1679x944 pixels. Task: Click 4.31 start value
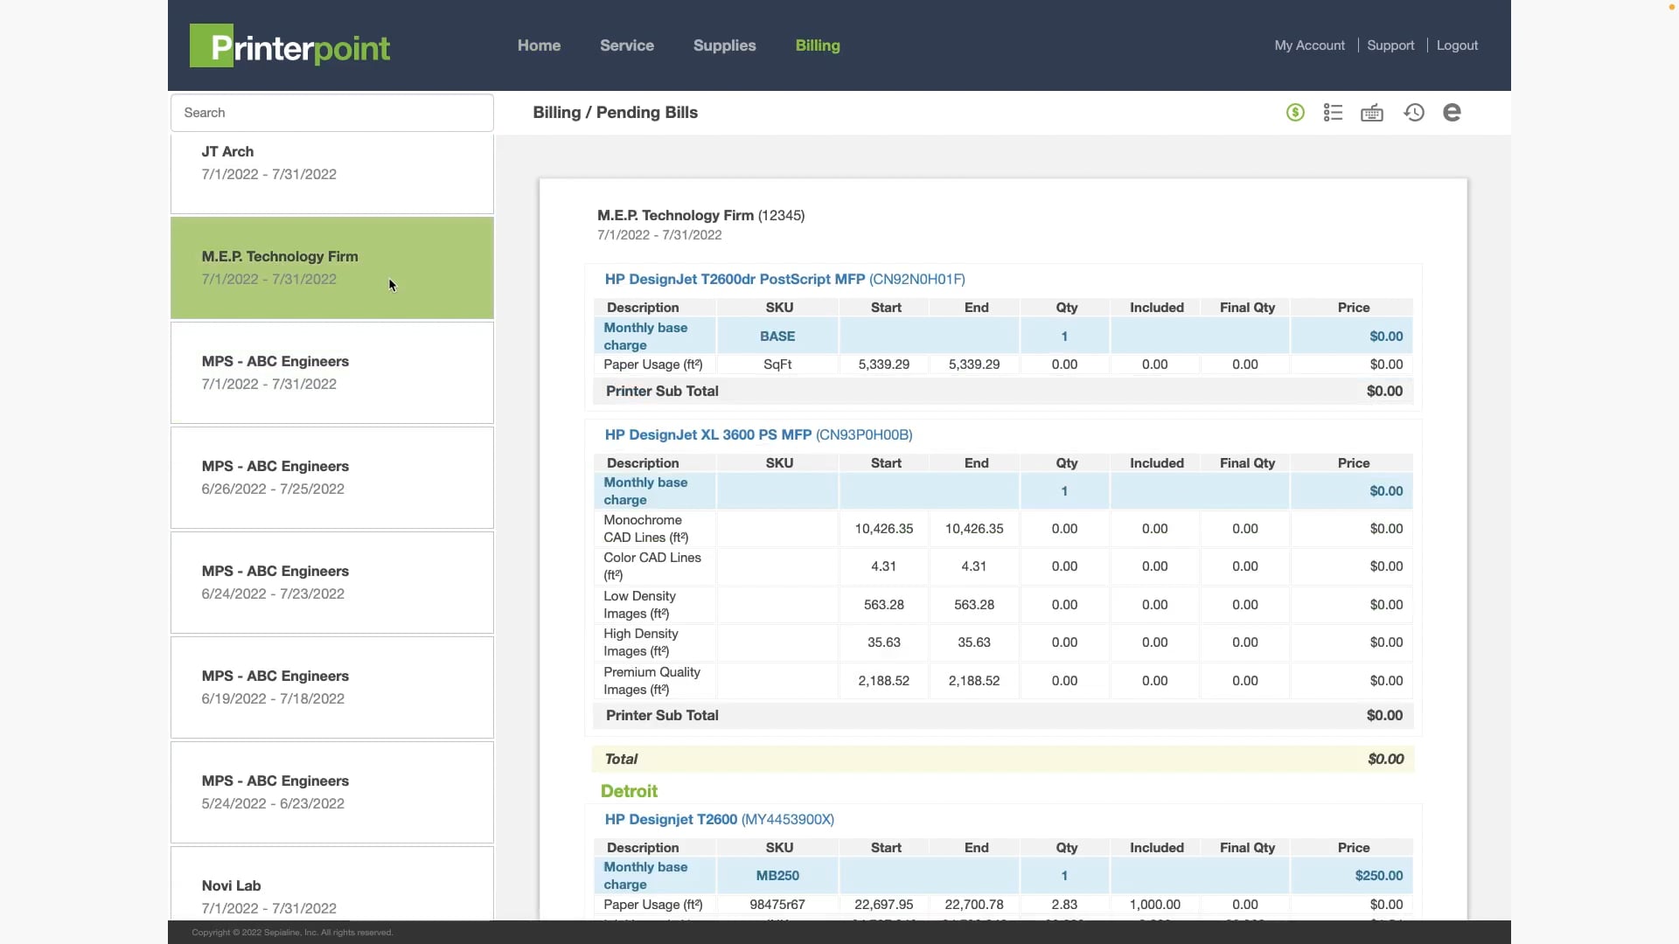(883, 566)
